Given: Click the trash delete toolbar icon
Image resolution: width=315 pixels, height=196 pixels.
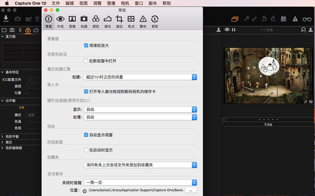Looking at the screenshot, I should coord(37,19).
